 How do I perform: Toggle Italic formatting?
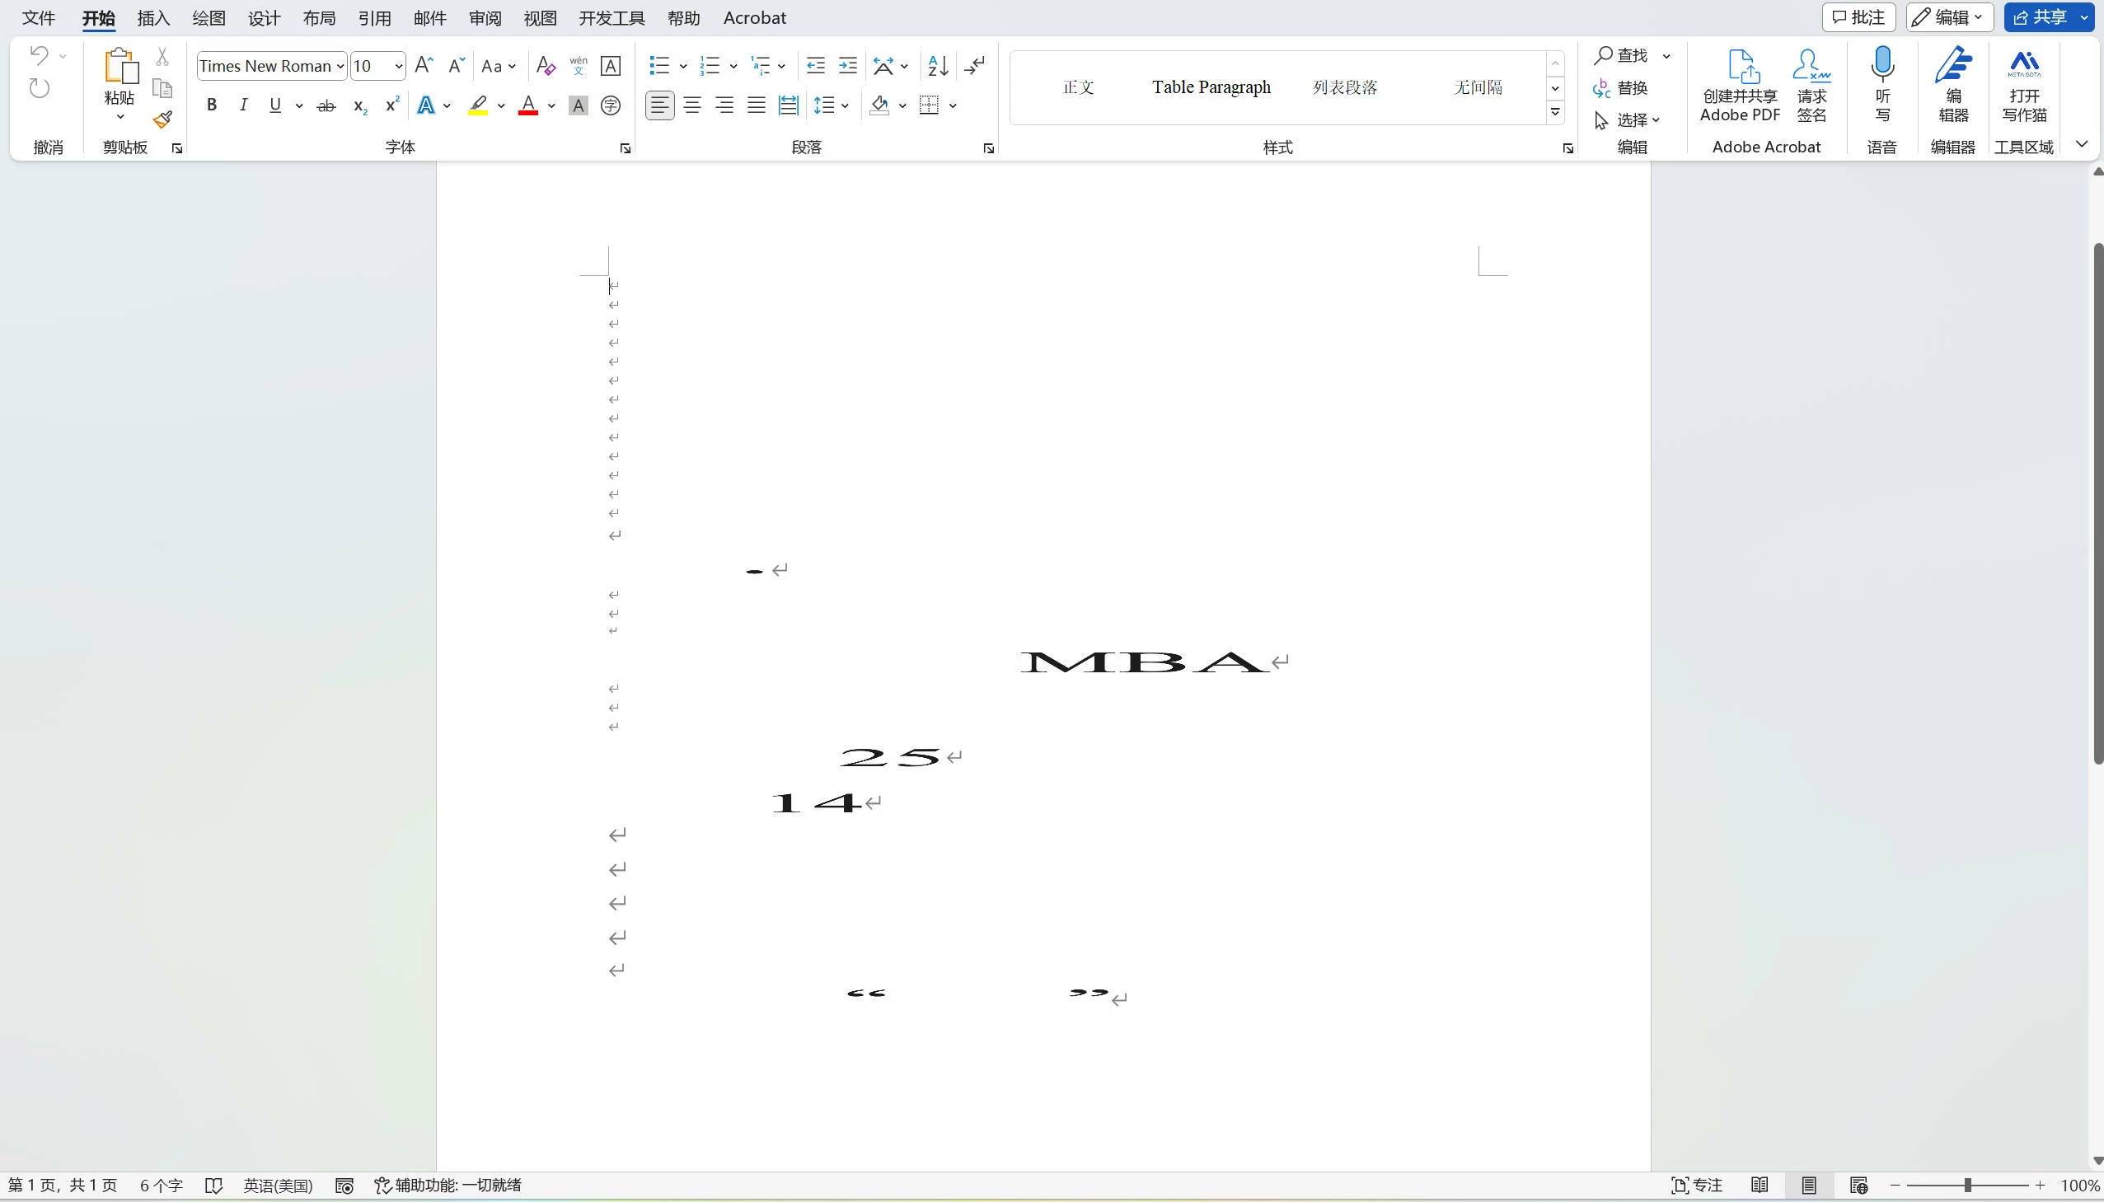244,105
